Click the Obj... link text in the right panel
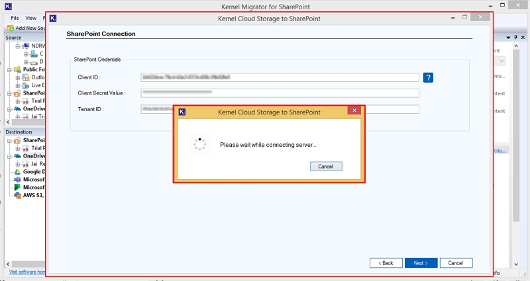 pyautogui.click(x=500, y=151)
